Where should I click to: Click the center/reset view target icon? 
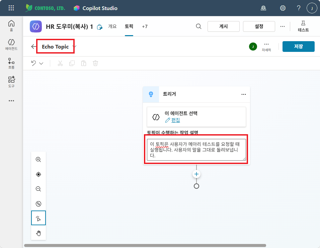point(38,174)
